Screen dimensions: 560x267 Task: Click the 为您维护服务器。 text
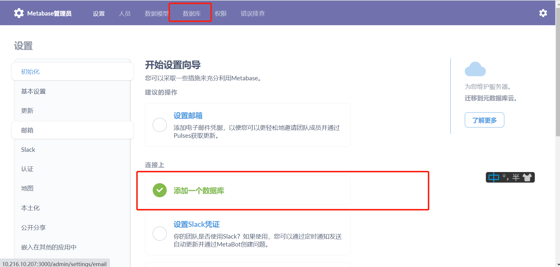[488, 87]
